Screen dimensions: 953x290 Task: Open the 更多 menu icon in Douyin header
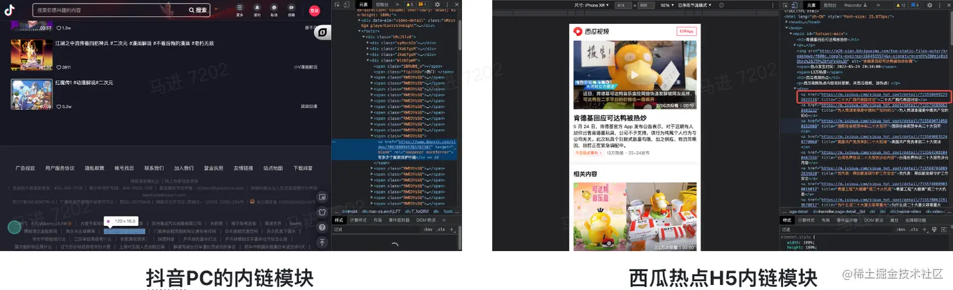click(240, 8)
